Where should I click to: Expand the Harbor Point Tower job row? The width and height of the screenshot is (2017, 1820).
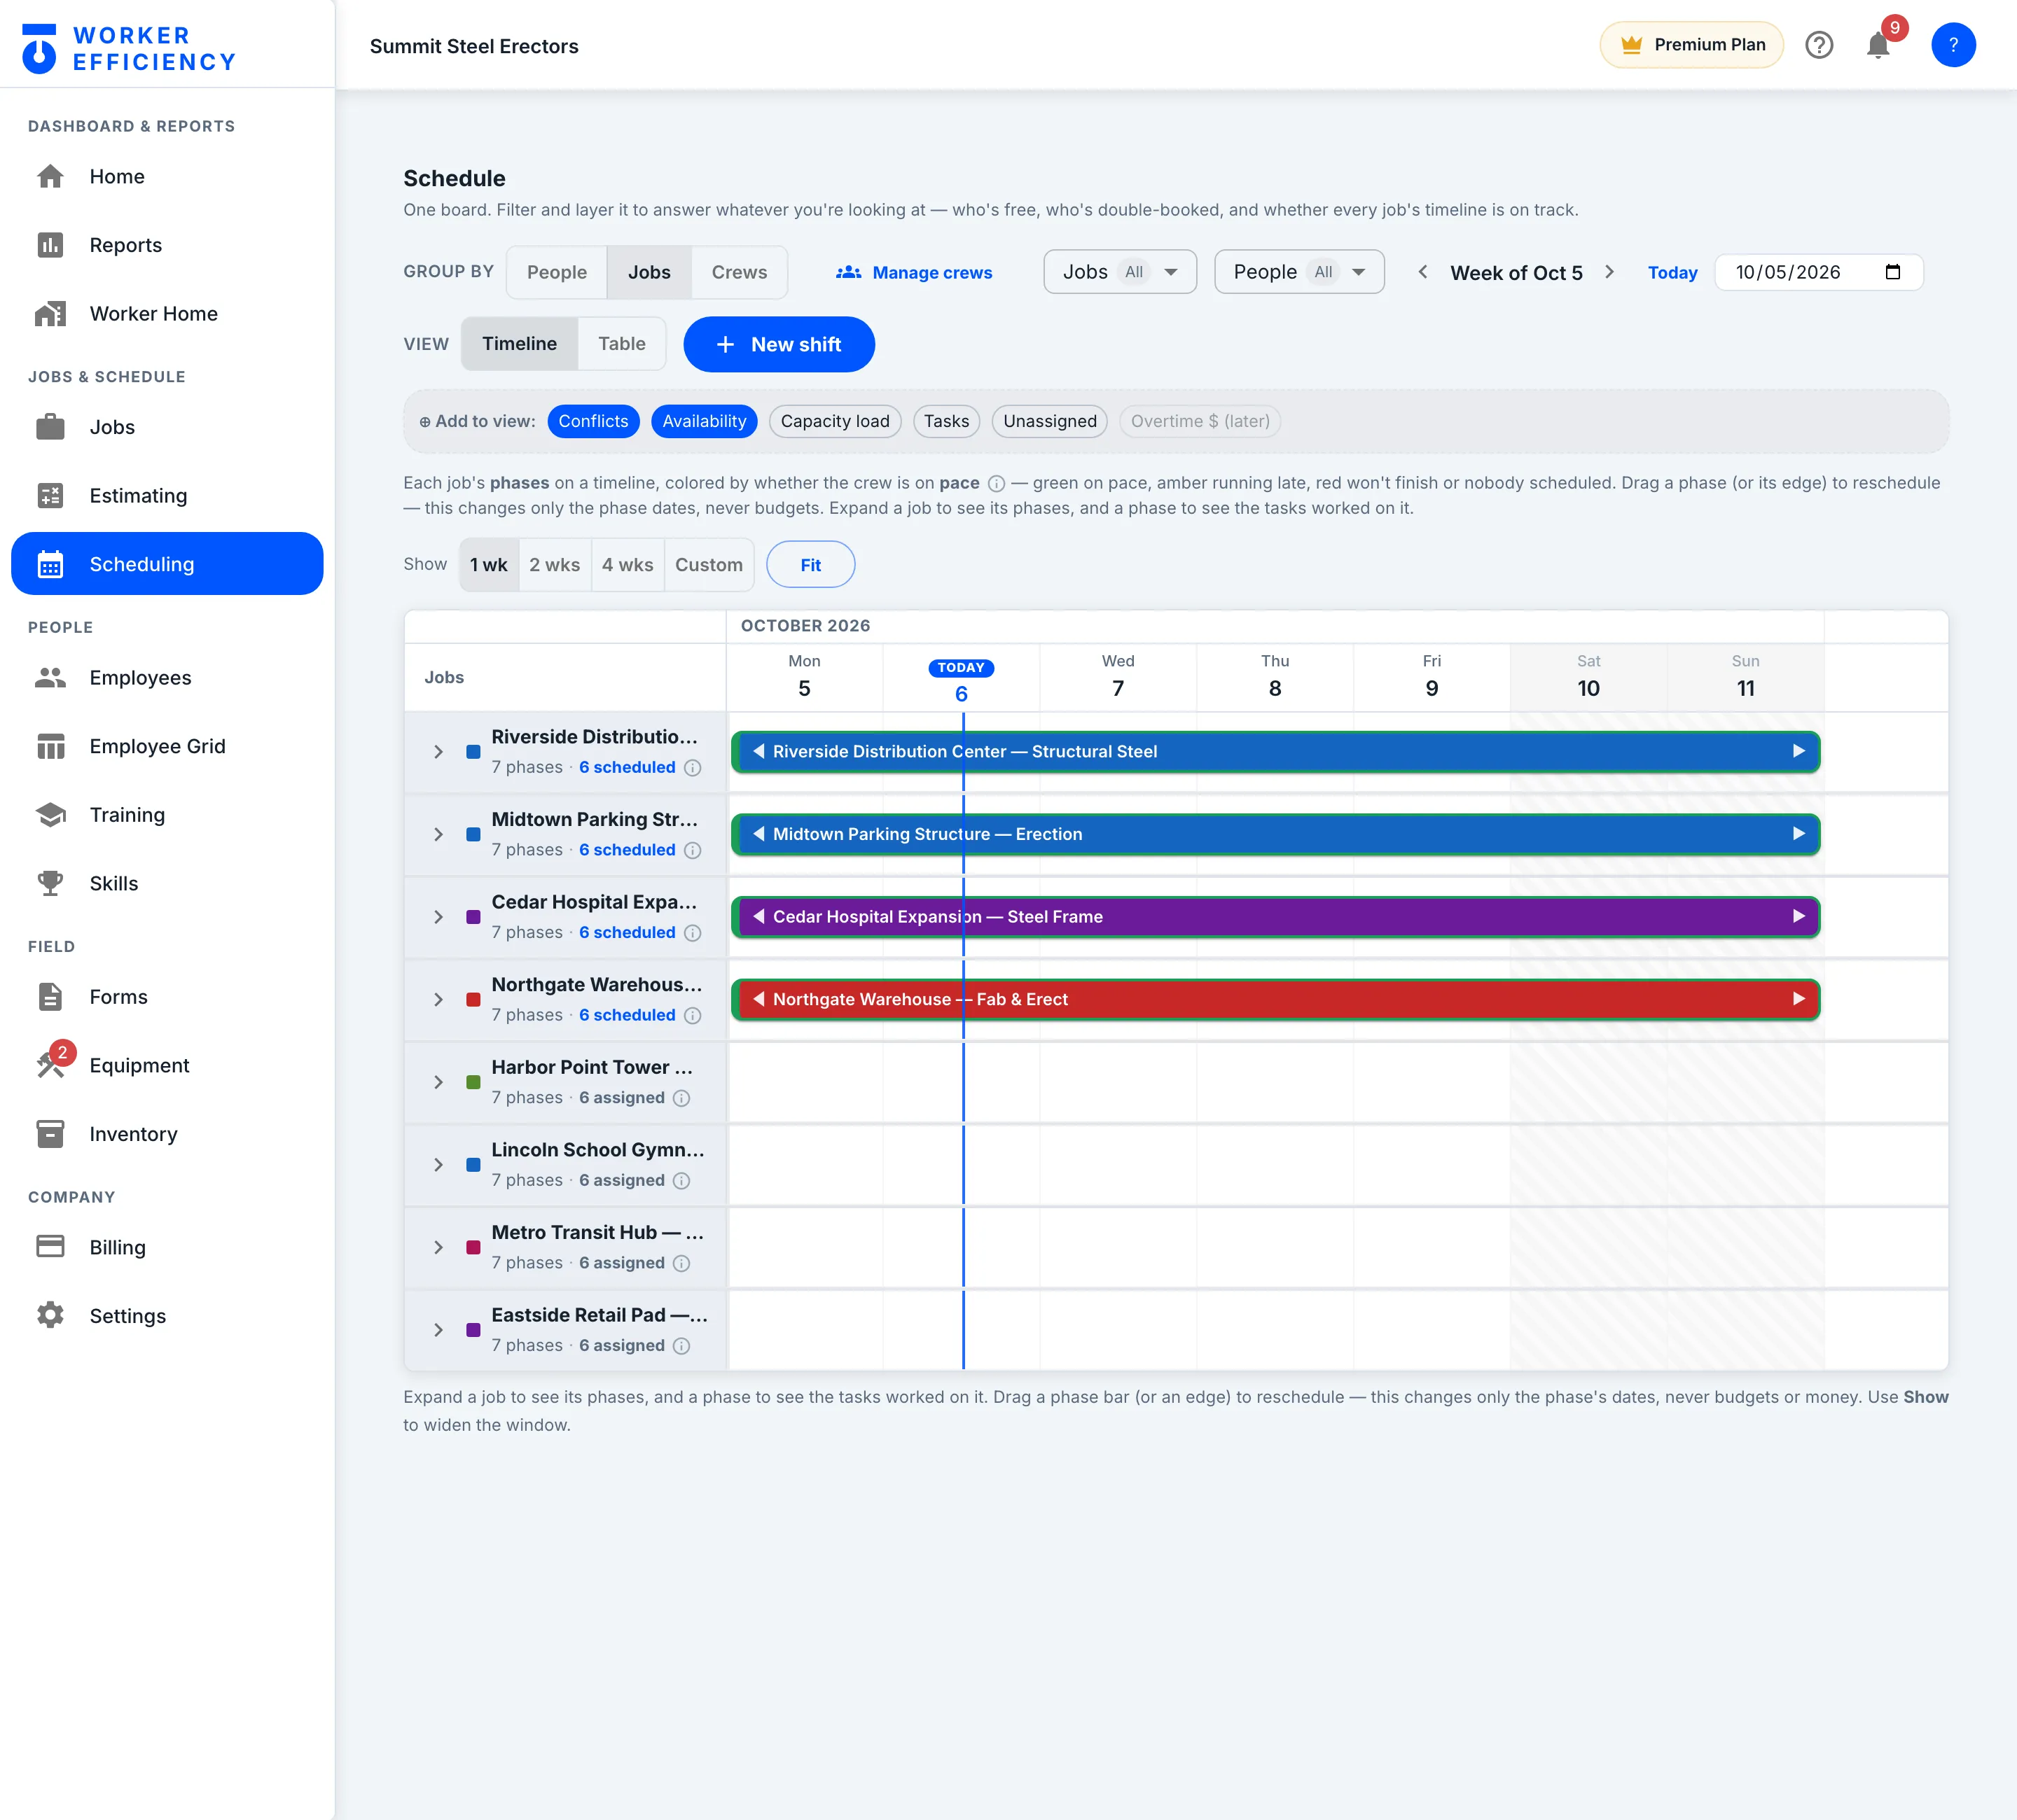point(438,1082)
